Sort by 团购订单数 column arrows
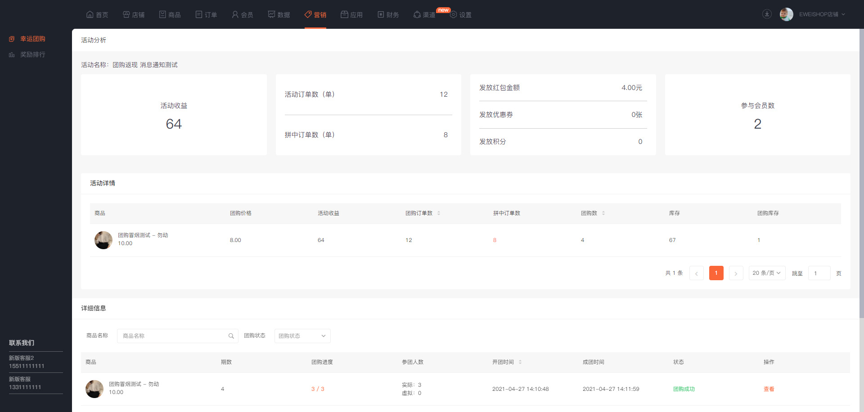Image resolution: width=864 pixels, height=412 pixels. [439, 213]
